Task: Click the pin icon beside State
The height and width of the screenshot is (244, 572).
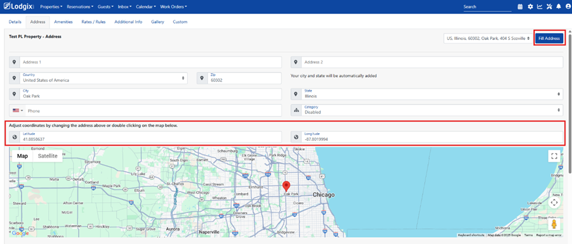Action: click(296, 94)
